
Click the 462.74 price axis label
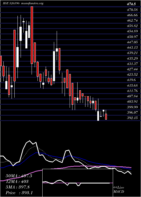click(x=132, y=21)
